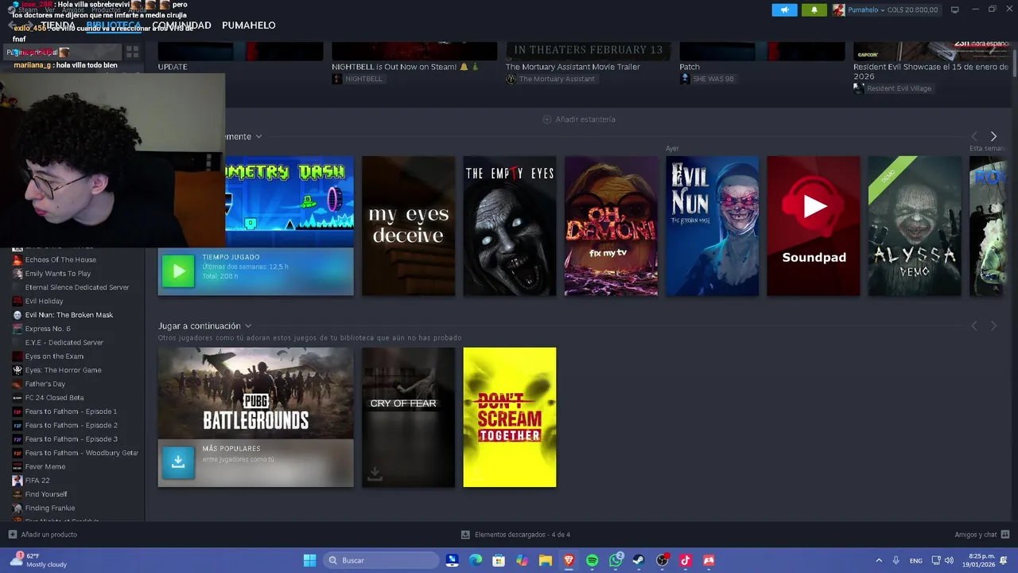
Task: Go to next page of recent games shelf
Action: pyautogui.click(x=993, y=137)
